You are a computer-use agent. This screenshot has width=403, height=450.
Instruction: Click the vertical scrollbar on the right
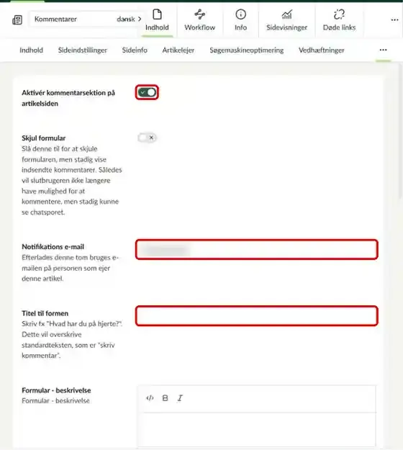point(400,131)
